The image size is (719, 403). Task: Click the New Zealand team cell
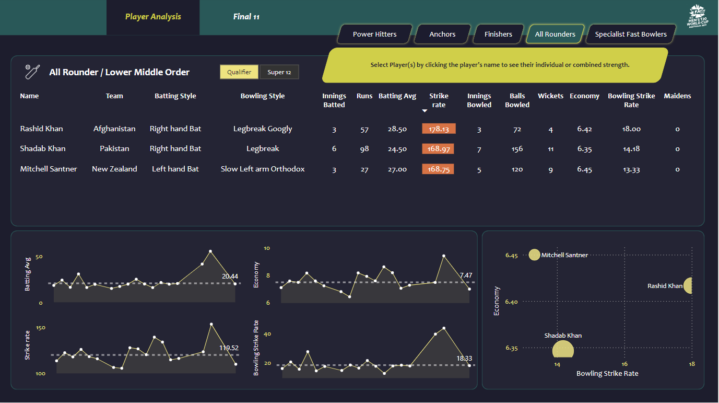pos(114,169)
